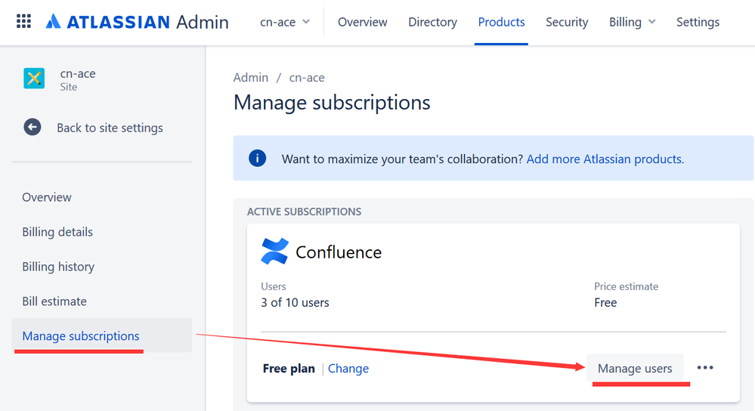
Task: Open Billing details in sidebar
Action: pyautogui.click(x=57, y=232)
